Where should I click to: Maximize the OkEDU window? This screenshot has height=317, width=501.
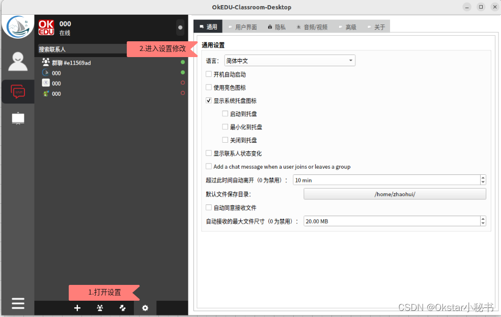pyautogui.click(x=481, y=7)
